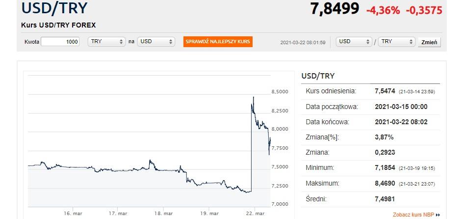This screenshot has height=219, width=462.
Task: Click the current rate value 7,8499
Action: (335, 9)
